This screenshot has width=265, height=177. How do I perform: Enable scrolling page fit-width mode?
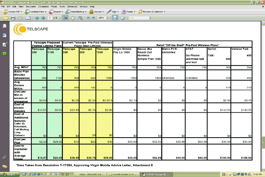[x=115, y=18]
